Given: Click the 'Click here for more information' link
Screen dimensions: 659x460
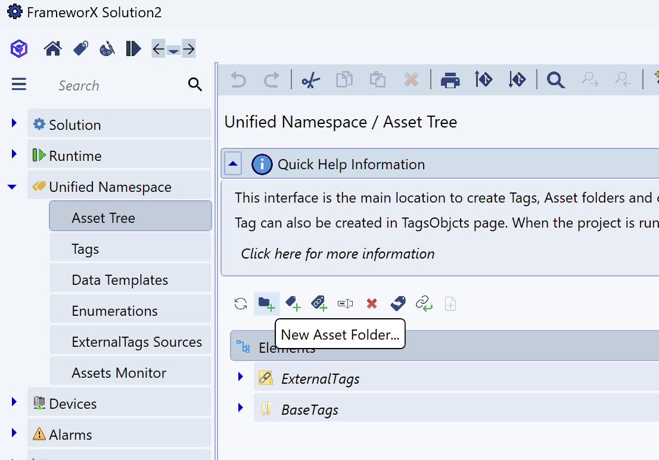Looking at the screenshot, I should point(337,254).
